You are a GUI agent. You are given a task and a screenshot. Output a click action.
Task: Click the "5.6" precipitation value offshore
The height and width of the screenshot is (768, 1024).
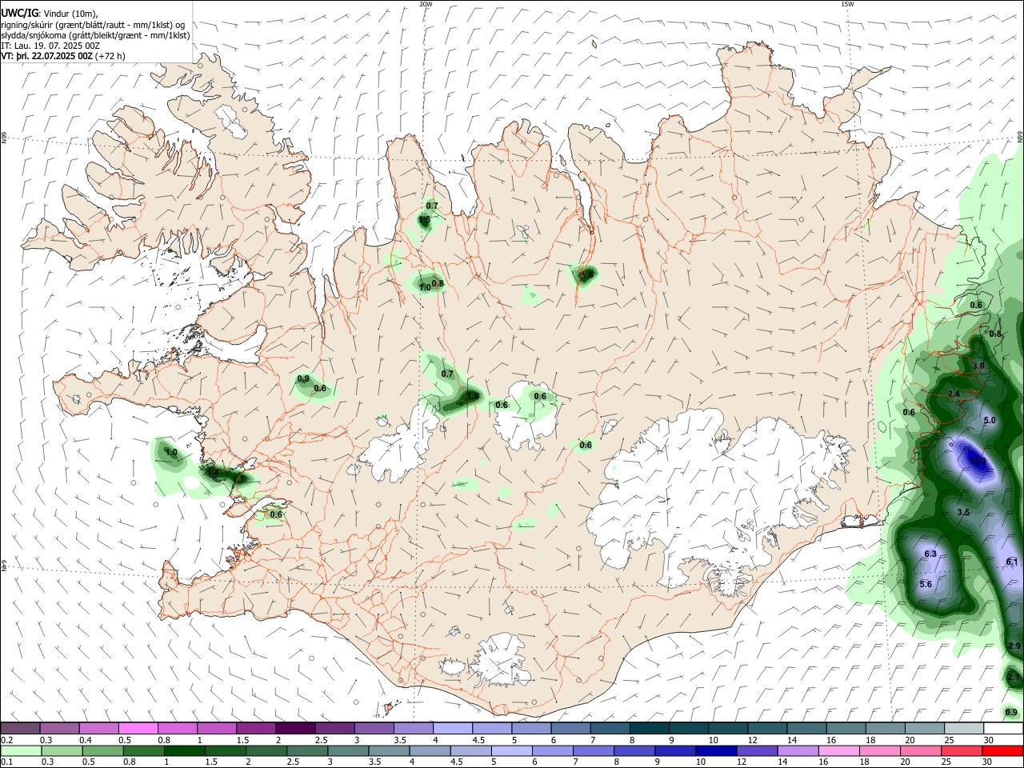[926, 584]
